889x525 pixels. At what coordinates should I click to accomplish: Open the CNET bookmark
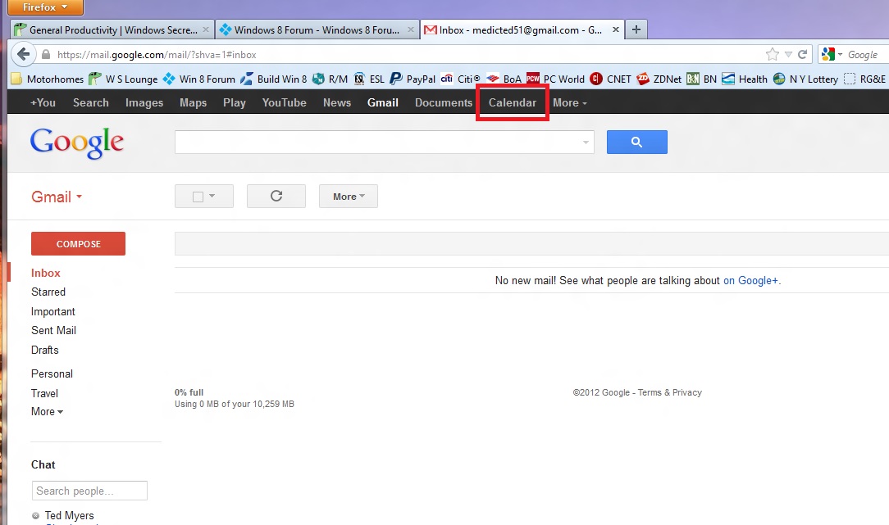(x=611, y=79)
